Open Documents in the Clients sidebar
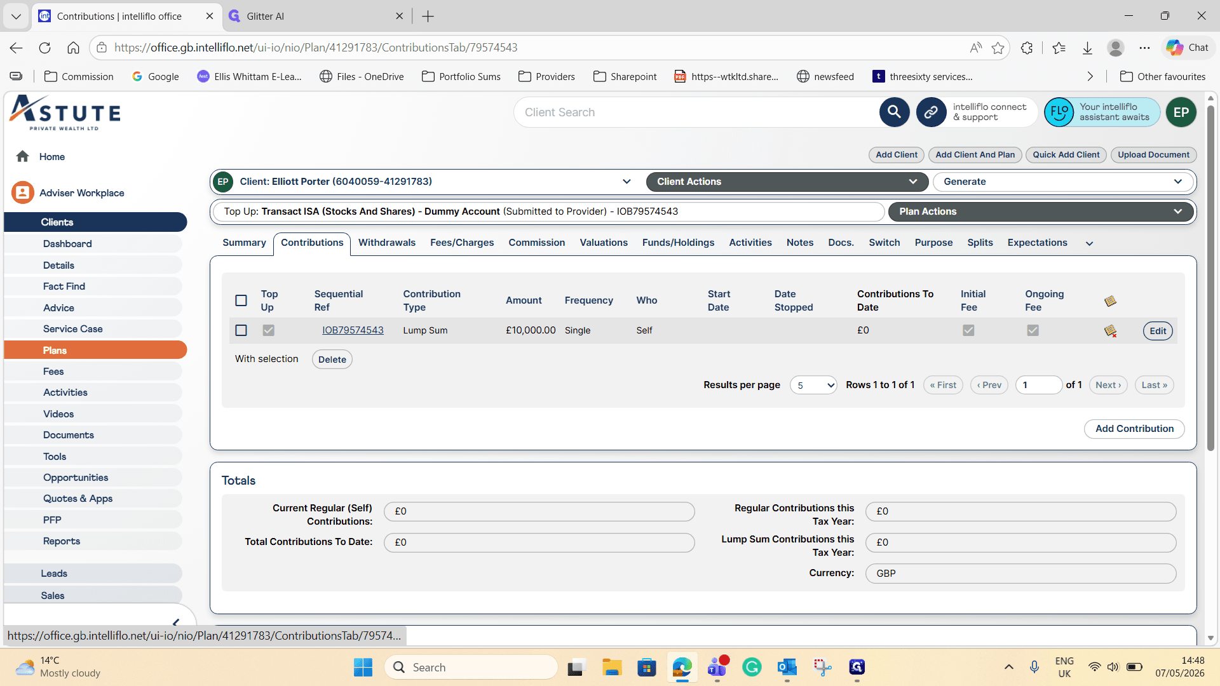The image size is (1220, 686). [x=69, y=435]
